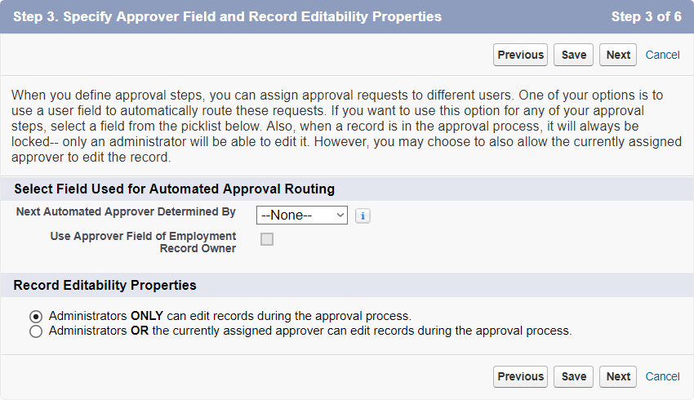Choose Administrators OR currently assigned approver radio
The image size is (694, 400).
click(x=36, y=332)
